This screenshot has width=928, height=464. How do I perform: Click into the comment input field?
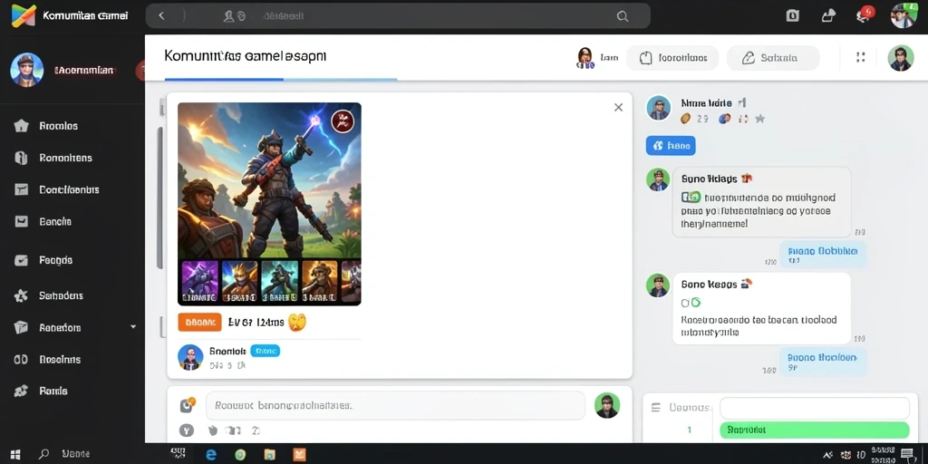[395, 405]
